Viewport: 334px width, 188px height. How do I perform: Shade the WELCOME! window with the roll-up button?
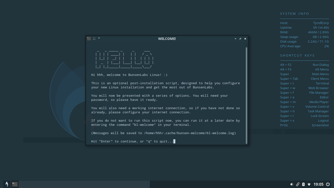[x=99, y=38]
